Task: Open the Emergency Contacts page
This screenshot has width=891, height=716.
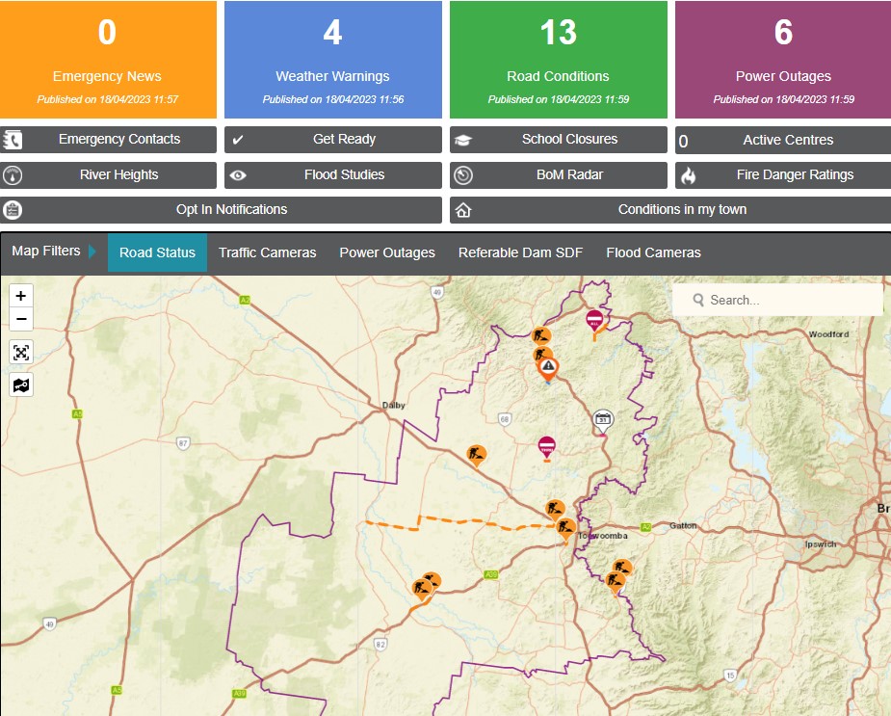Action: pyautogui.click(x=108, y=140)
